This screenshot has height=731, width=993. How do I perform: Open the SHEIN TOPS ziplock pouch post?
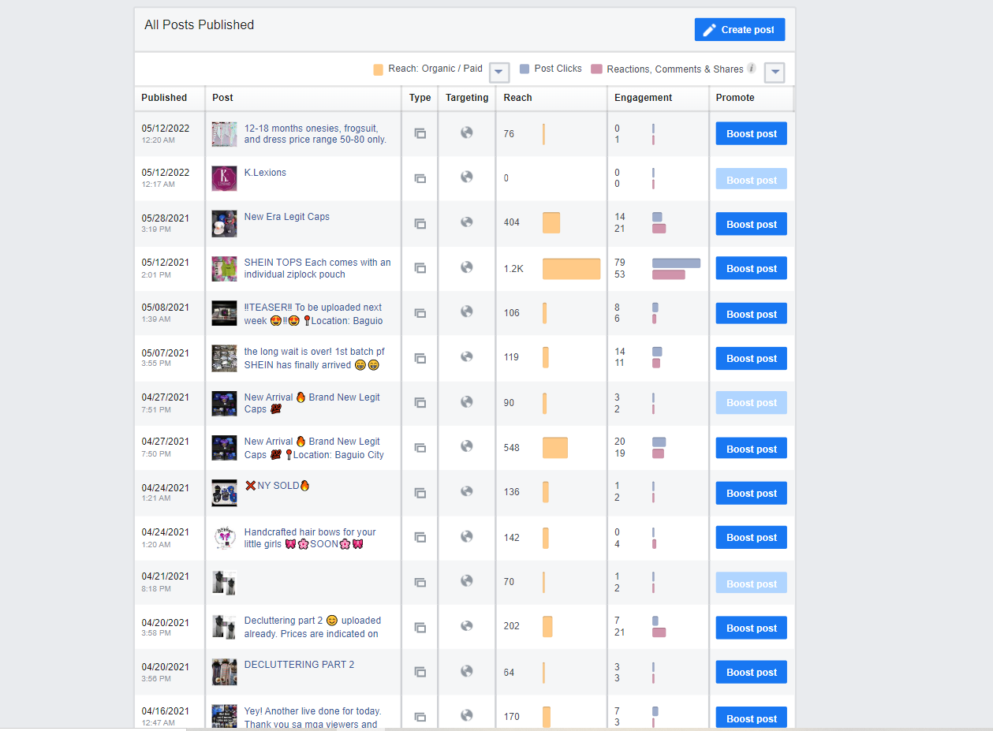click(x=317, y=269)
